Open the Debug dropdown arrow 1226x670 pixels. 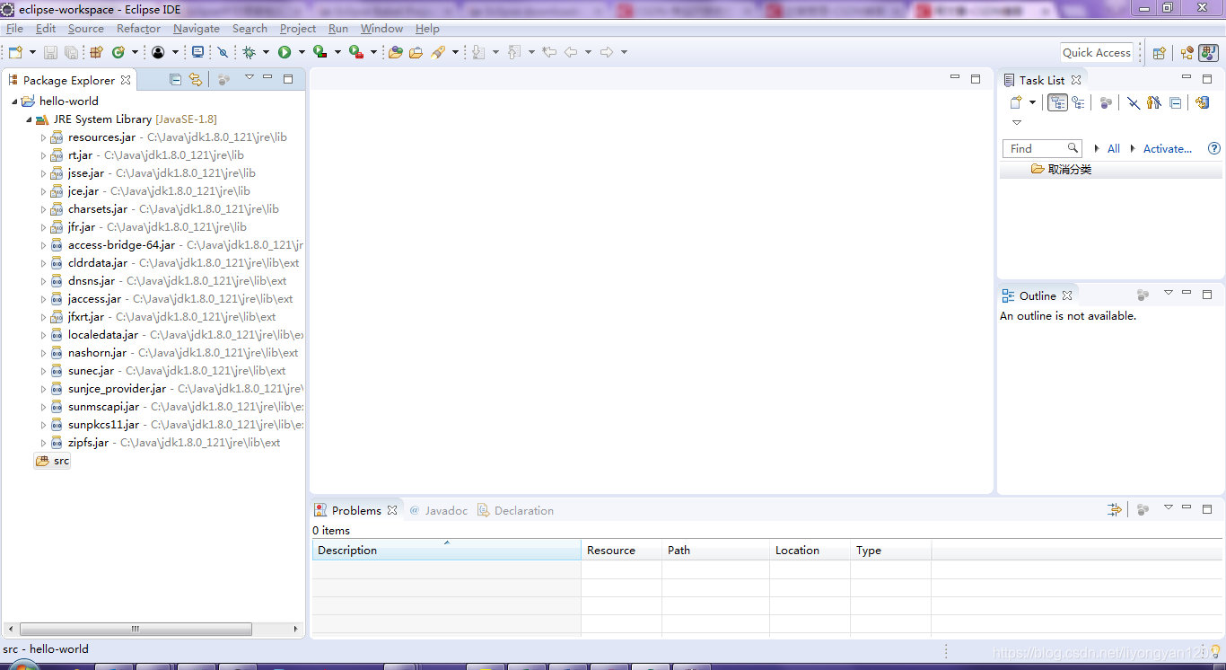pyautogui.click(x=266, y=52)
